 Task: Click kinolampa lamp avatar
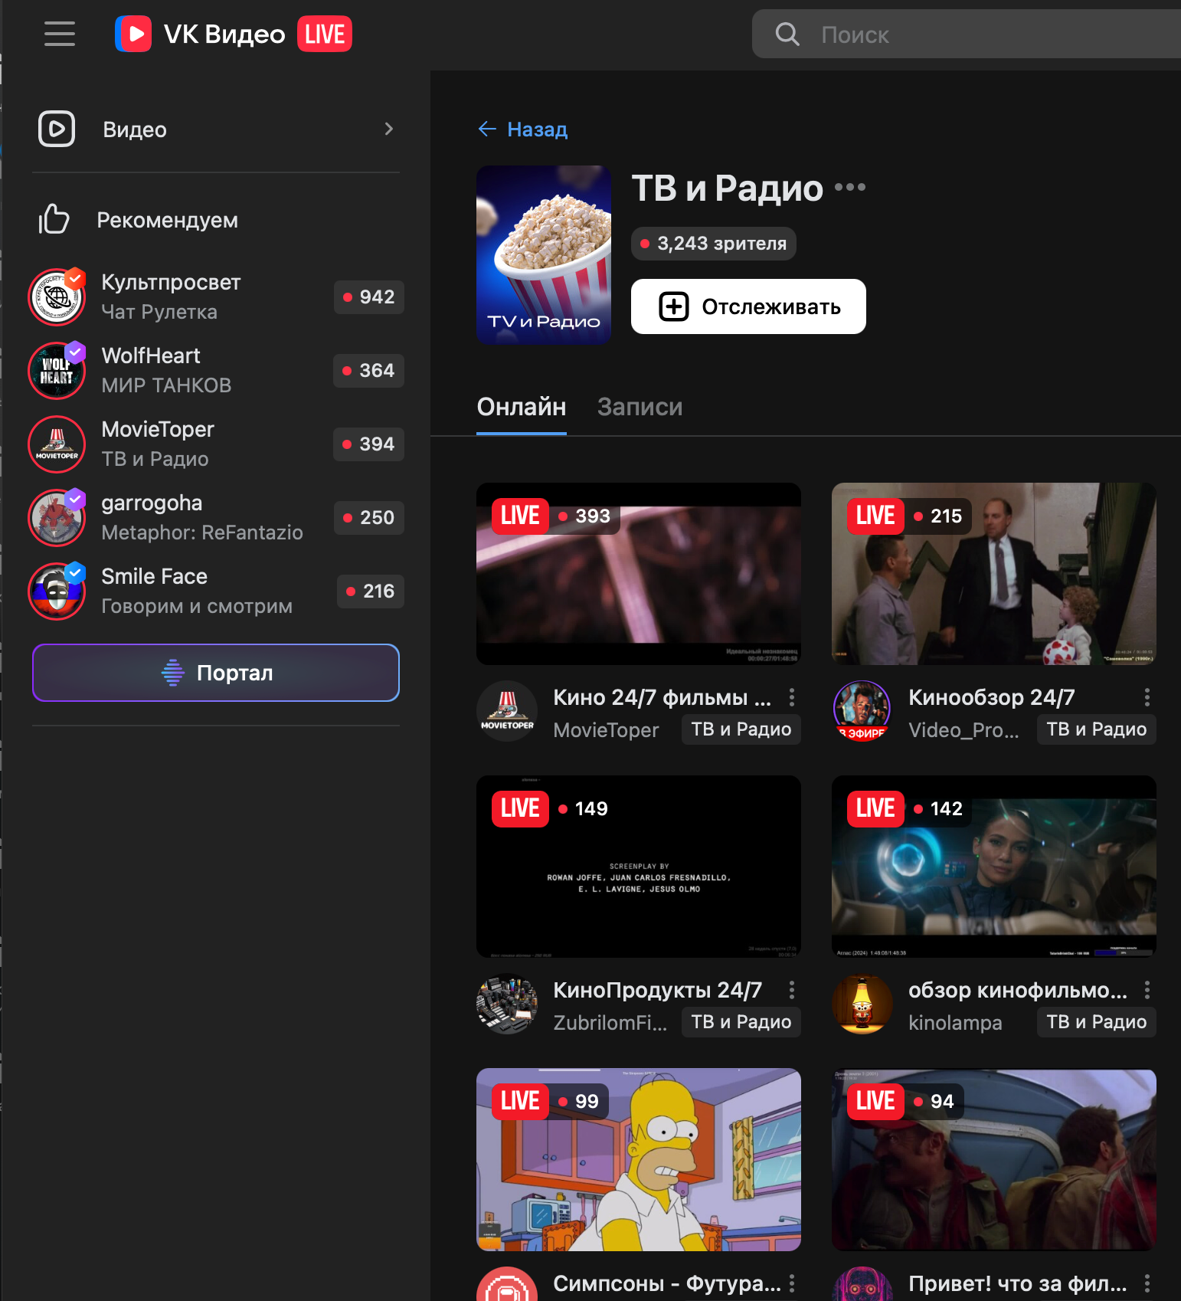coord(862,1004)
